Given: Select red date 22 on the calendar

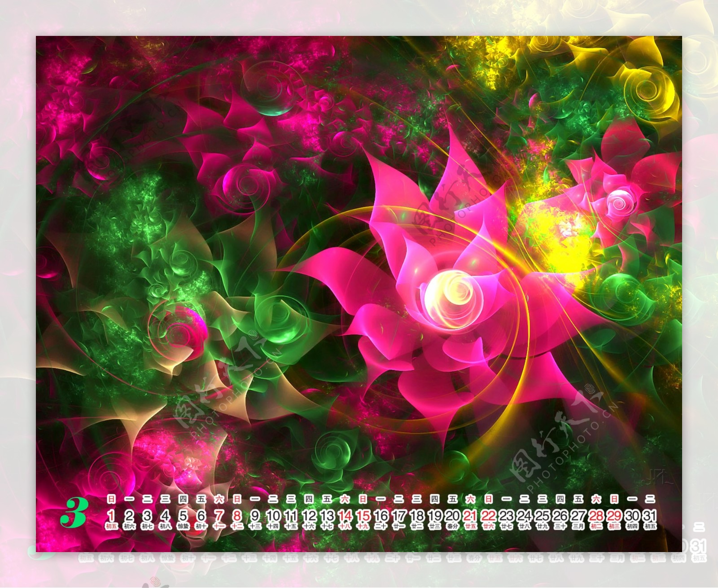Looking at the screenshot, I should (x=488, y=515).
